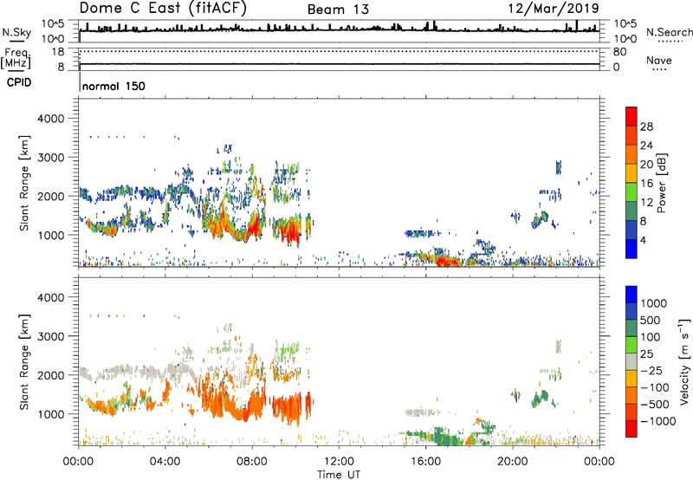This screenshot has height=480, width=693.
Task: Click the 'normal 150' mode text
Action: click(113, 86)
